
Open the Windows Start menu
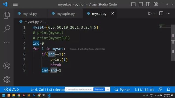click(4, 95)
